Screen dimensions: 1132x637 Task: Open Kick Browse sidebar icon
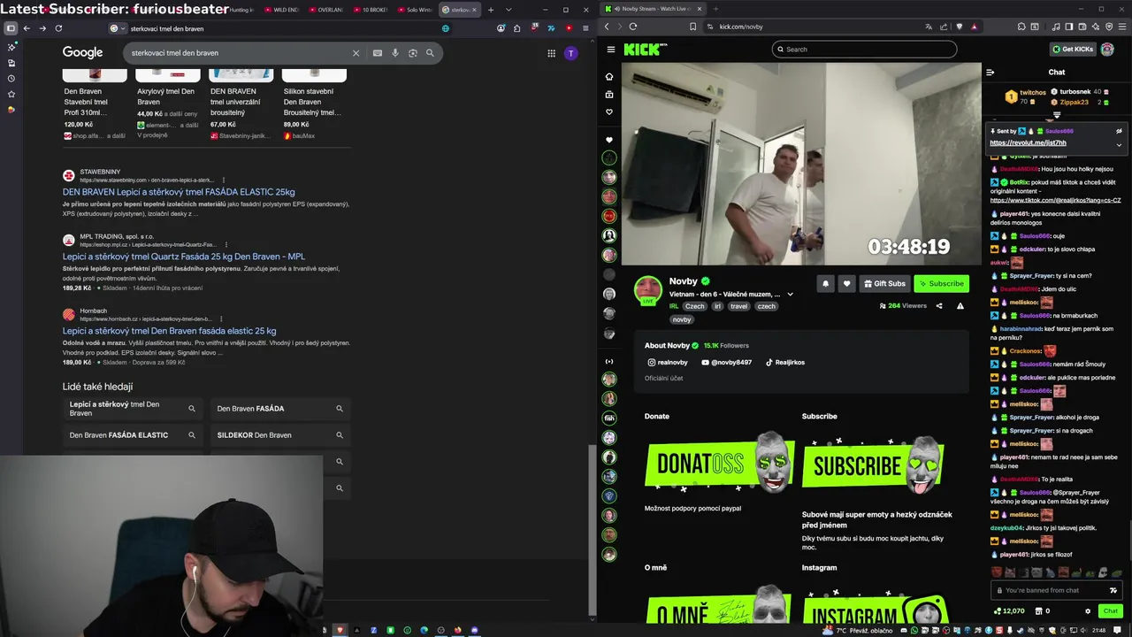[x=609, y=95]
